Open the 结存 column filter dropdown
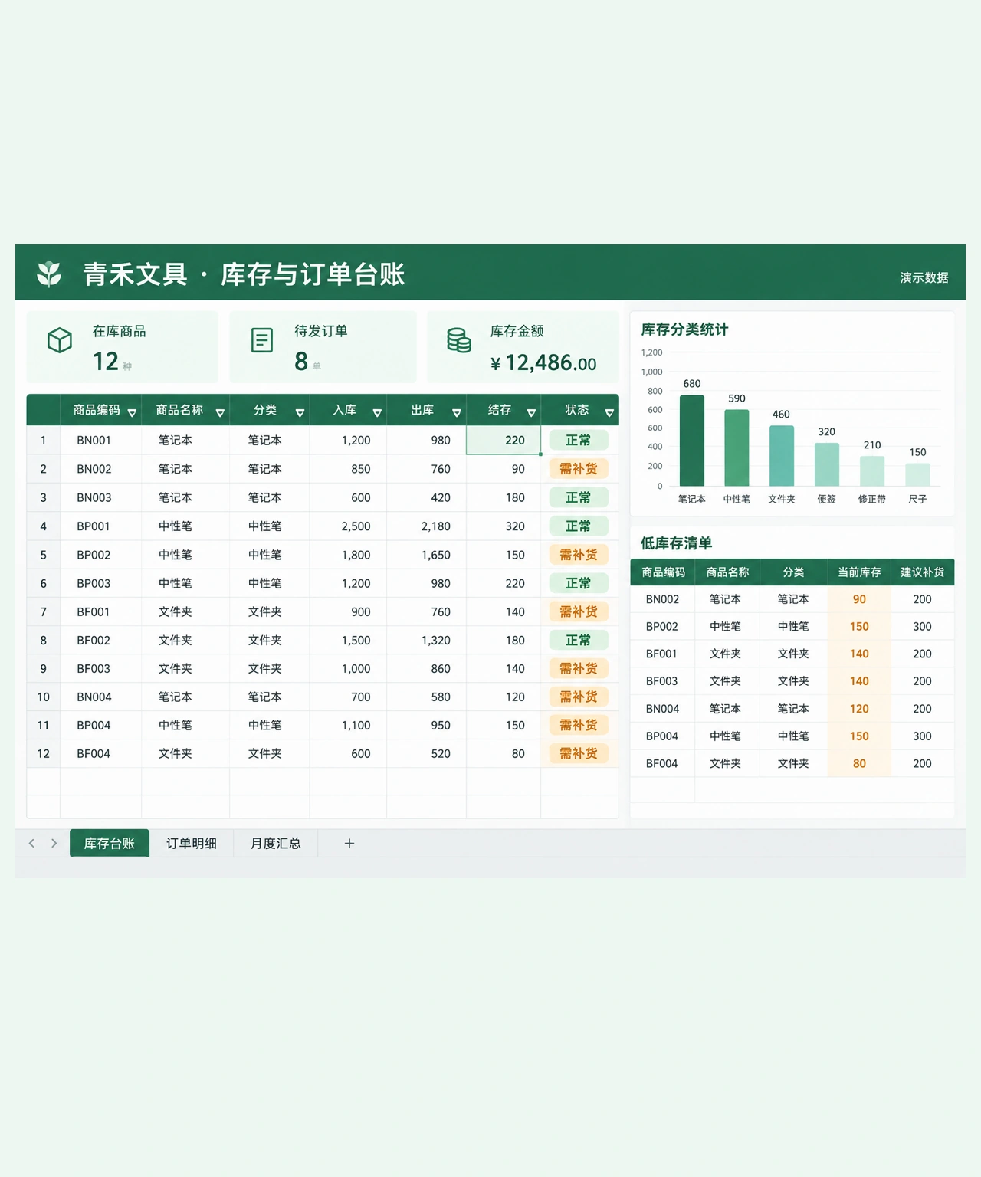Screen dimensions: 981x1177 tap(531, 413)
